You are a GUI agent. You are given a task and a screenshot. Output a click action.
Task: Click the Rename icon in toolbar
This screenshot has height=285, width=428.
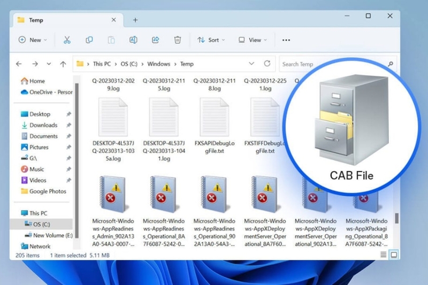tap(133, 40)
